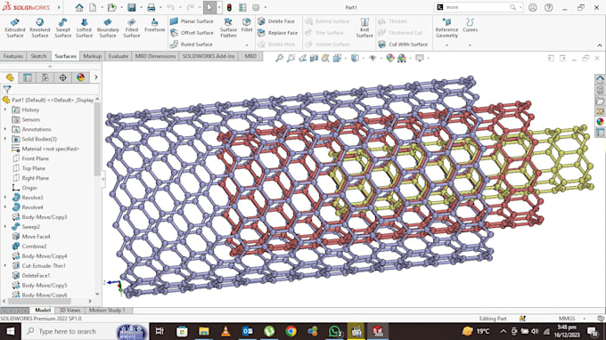This screenshot has height=340, width=606.
Task: Expand the Revolve4 feature
Action: (x=5, y=207)
